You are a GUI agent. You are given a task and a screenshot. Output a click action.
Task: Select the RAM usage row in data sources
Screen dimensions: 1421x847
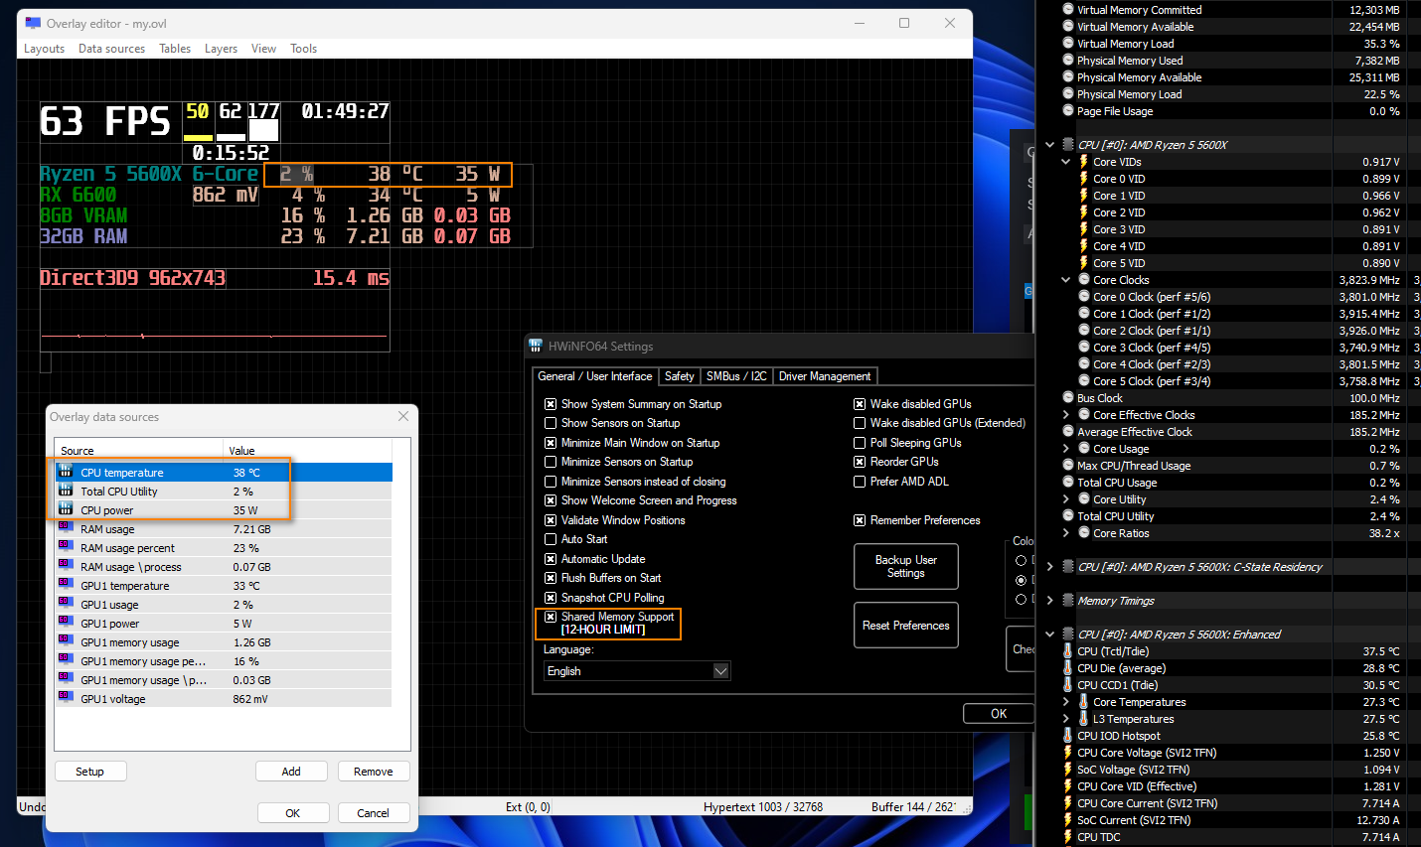coord(224,529)
